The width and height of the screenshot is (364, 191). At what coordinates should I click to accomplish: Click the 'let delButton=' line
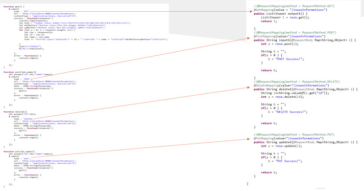pyautogui.click(x=62, y=25)
